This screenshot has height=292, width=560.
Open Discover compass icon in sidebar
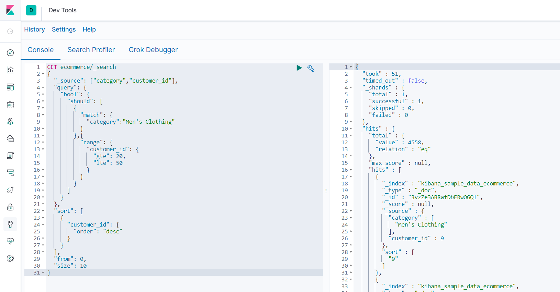10,53
